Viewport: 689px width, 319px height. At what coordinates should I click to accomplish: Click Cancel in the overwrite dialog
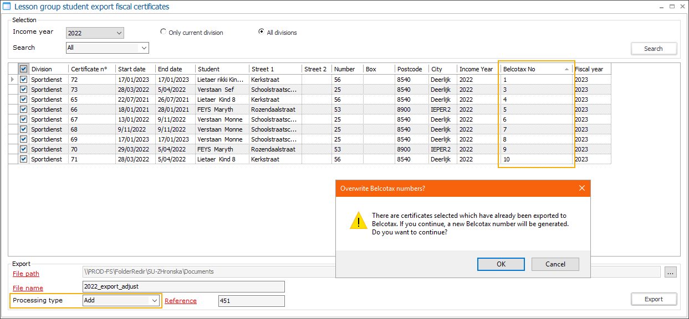(x=555, y=264)
